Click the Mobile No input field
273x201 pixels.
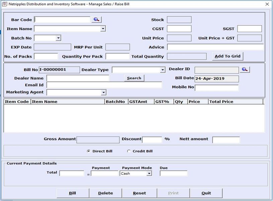point(216,88)
